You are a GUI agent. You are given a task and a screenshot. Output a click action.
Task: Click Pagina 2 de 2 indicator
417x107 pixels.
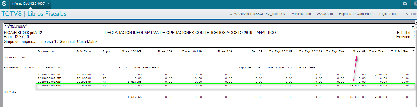coord(389,14)
